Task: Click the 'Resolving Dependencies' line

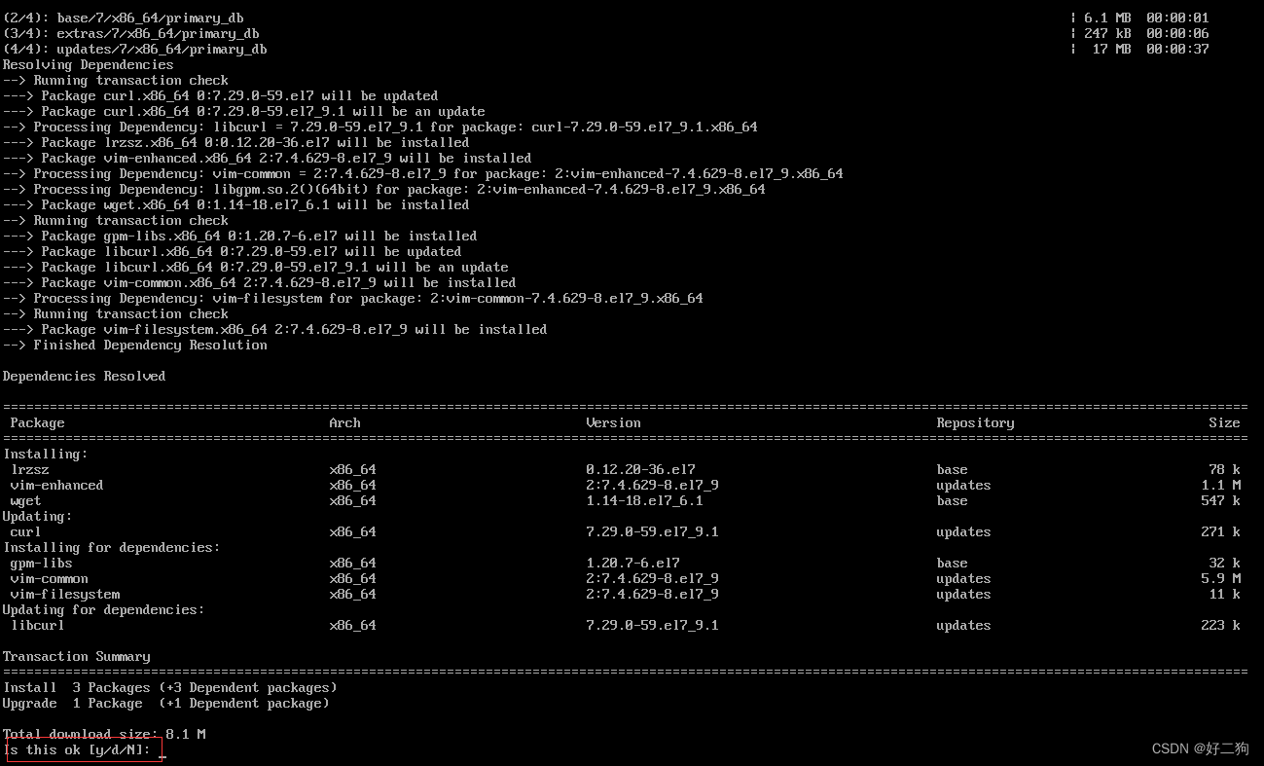Action: click(88, 65)
